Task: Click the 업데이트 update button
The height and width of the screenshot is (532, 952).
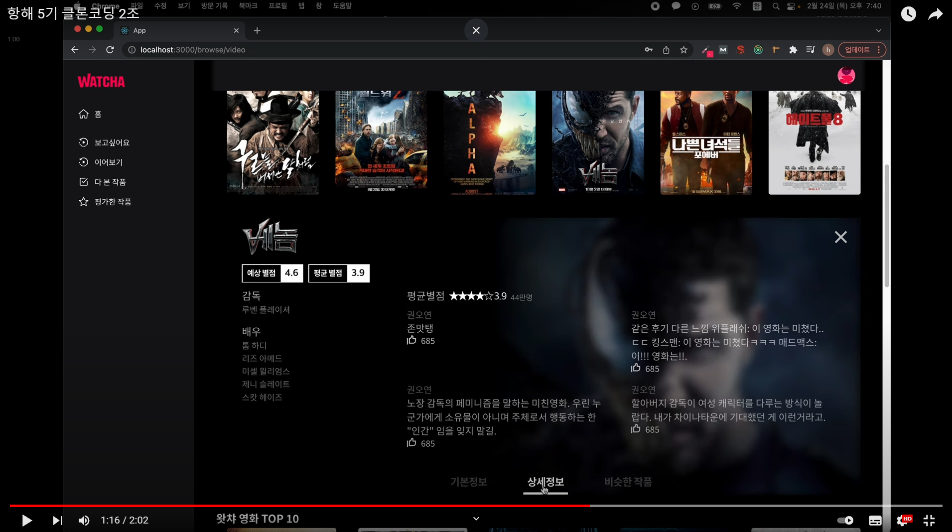Action: click(x=862, y=50)
